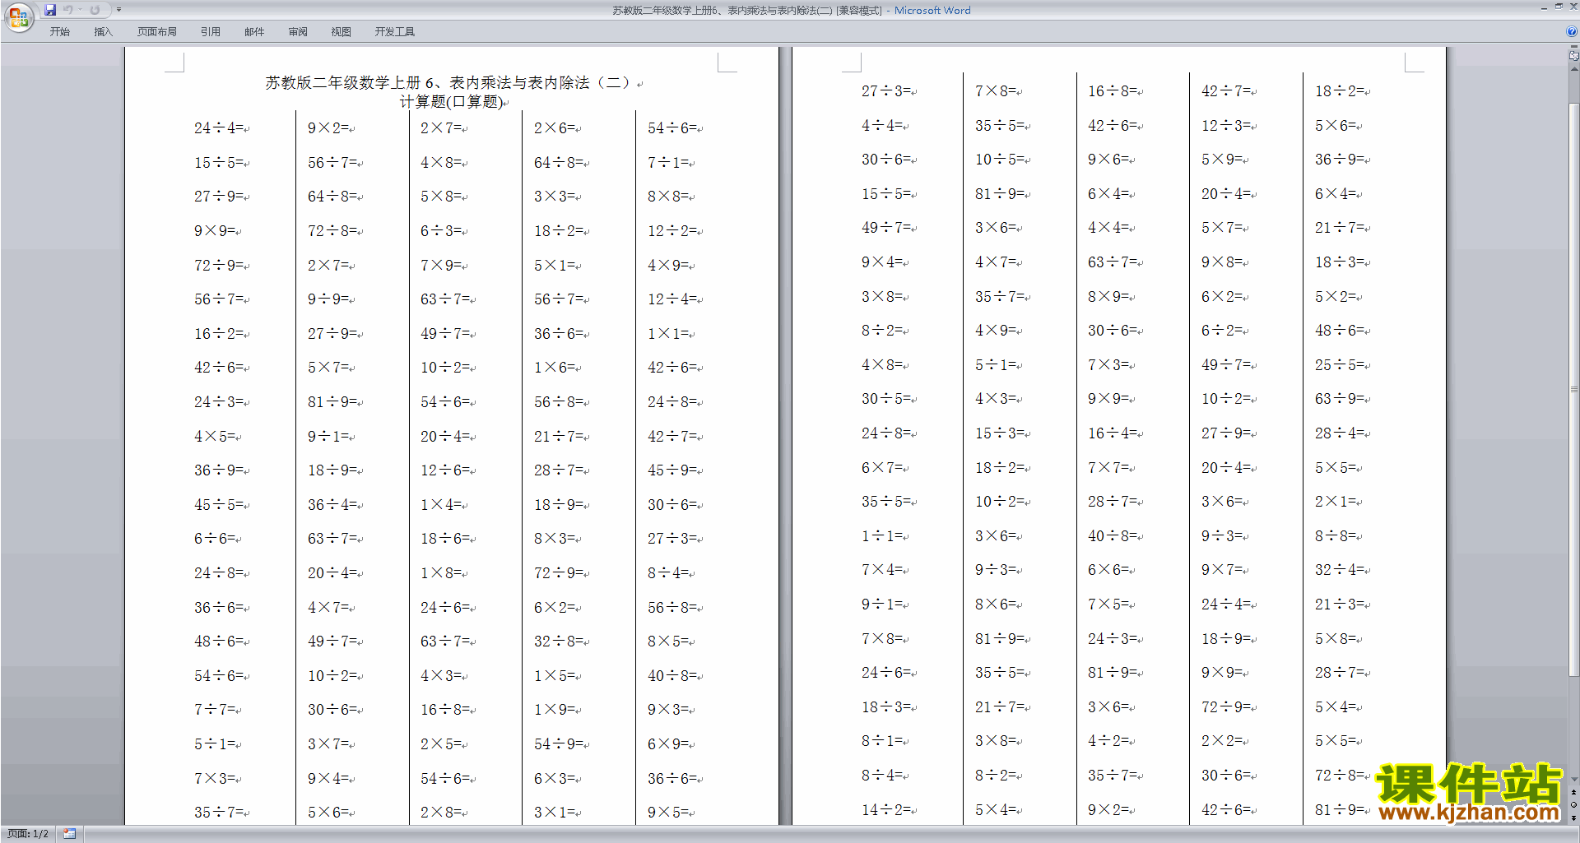Click the 页面: 1/2 status bar indicator
Viewport: 1580px width, 843px height.
tap(28, 834)
